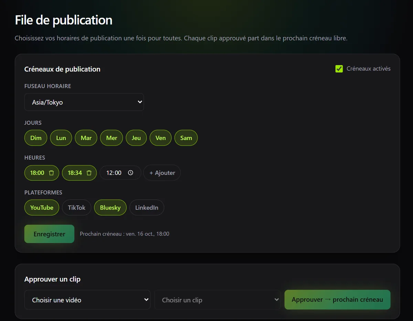This screenshot has height=321, width=413.
Task: Open the clock picker in time field
Action: (x=130, y=173)
